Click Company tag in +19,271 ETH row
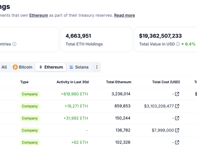The image size is (197, 148). pyautogui.click(x=30, y=106)
